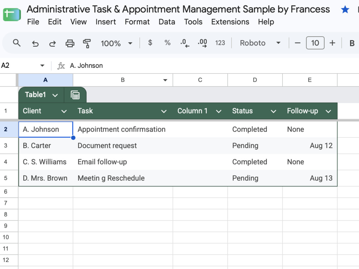This screenshot has width=359, height=269.
Task: Click the document title text
Action: pos(178,9)
